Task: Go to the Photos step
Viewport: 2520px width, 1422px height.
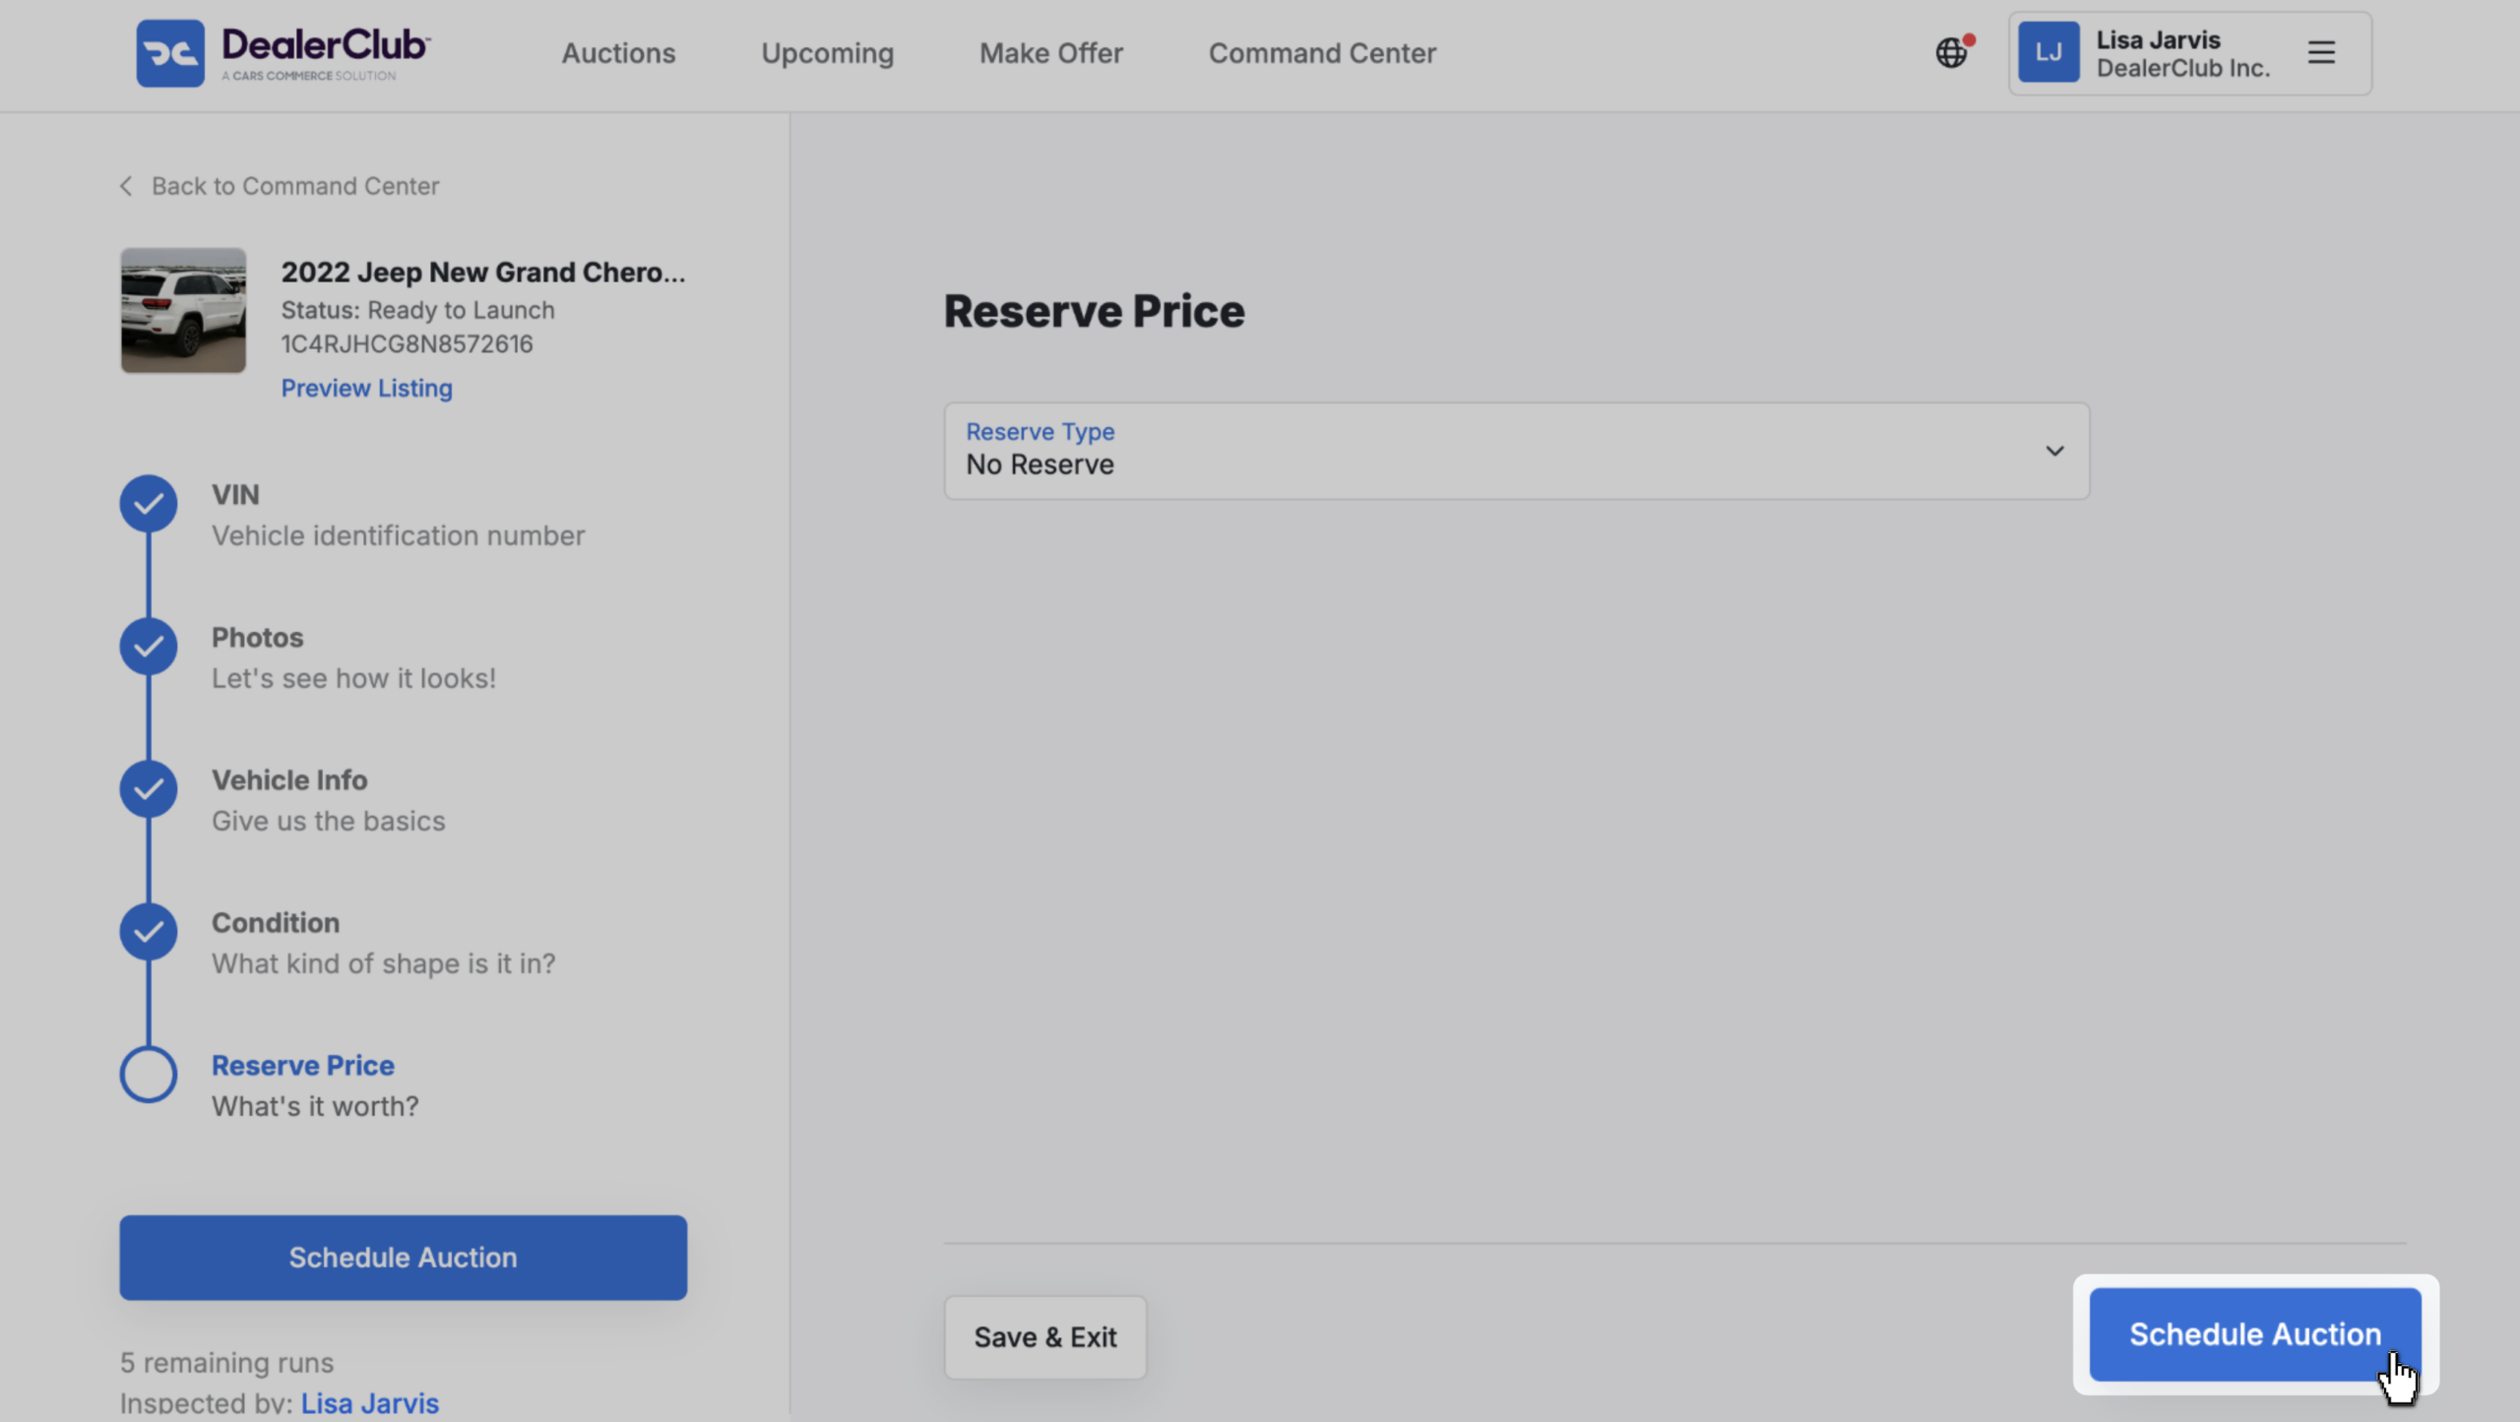Action: 257,638
